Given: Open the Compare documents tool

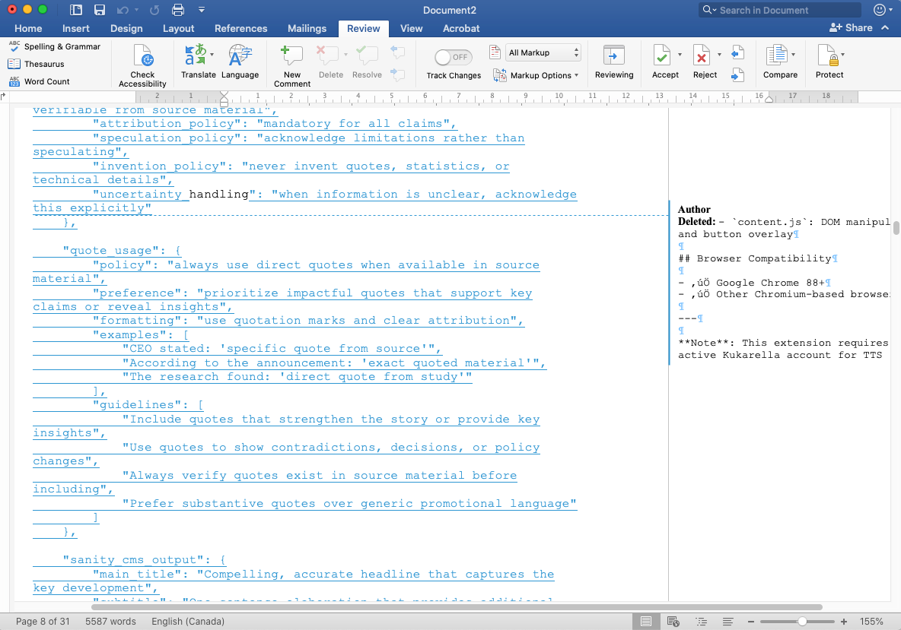Looking at the screenshot, I should click(780, 61).
